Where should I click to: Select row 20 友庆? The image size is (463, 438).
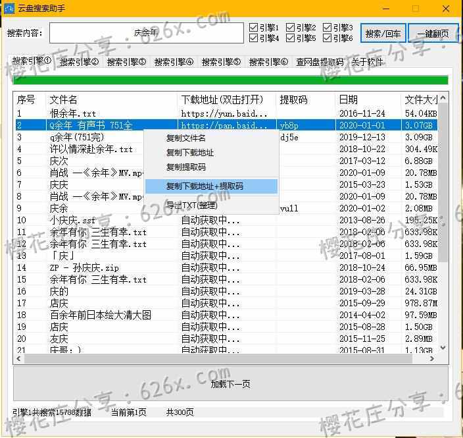[x=226, y=339]
